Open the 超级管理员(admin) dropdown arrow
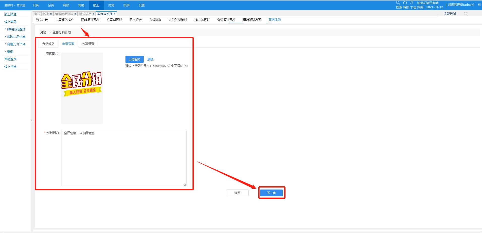482x233 pixels. 479,5
